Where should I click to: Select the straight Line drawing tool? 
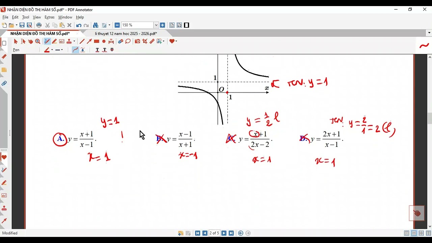coord(82,42)
